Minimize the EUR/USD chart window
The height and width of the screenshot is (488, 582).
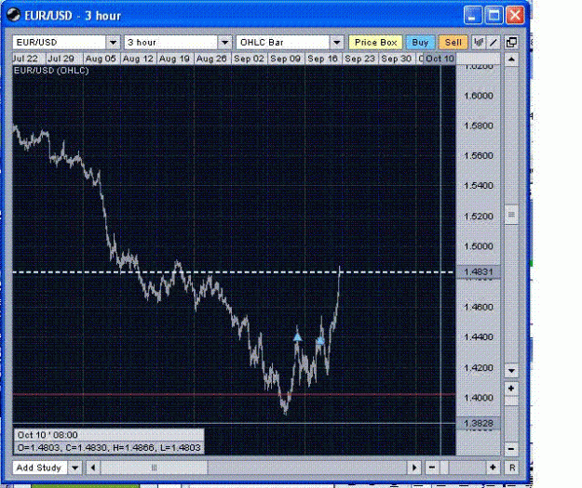tap(472, 16)
